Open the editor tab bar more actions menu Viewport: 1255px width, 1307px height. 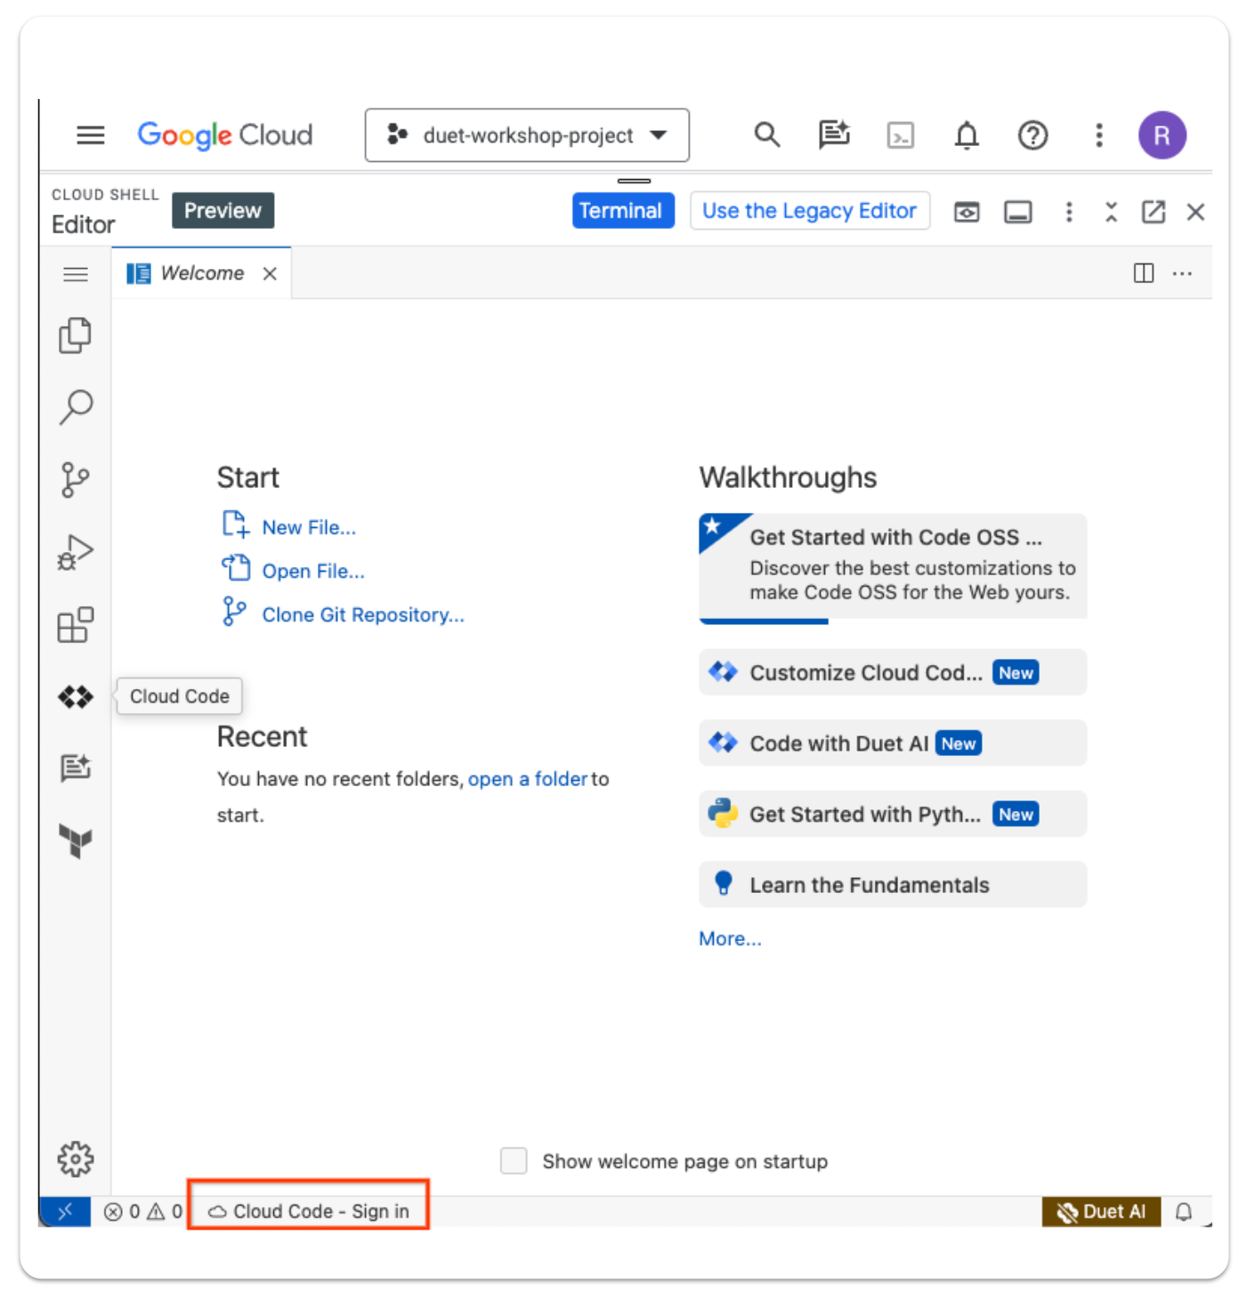point(1182,273)
